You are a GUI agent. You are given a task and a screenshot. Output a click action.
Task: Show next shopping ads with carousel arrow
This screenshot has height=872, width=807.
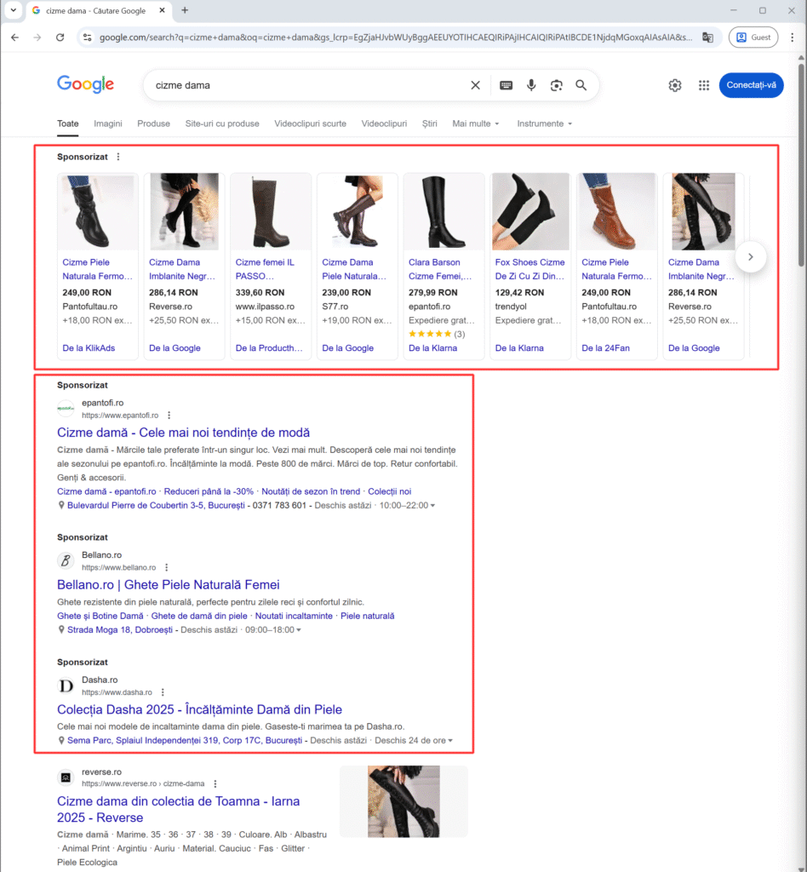pos(751,257)
